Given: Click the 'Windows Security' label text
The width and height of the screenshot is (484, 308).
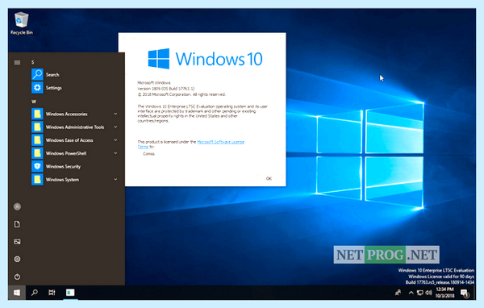Looking at the screenshot, I should coord(63,167).
